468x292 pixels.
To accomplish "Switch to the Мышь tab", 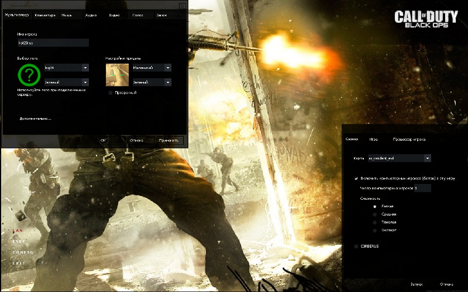I will (x=66, y=15).
